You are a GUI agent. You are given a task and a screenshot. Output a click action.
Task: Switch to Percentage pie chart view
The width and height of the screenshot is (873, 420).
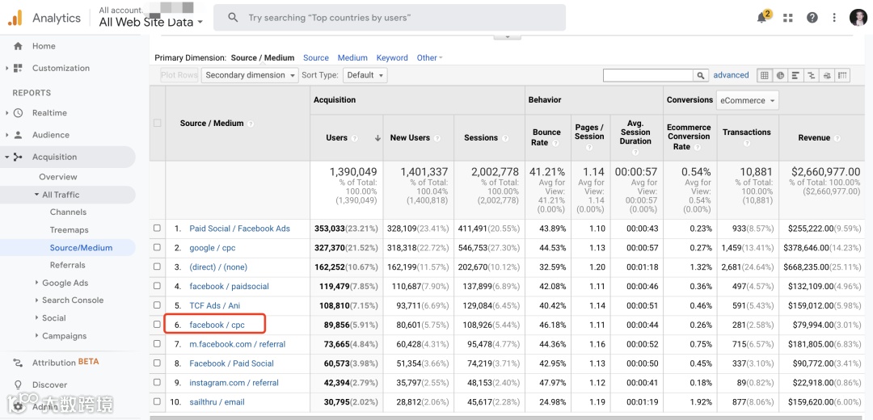pyautogui.click(x=780, y=75)
